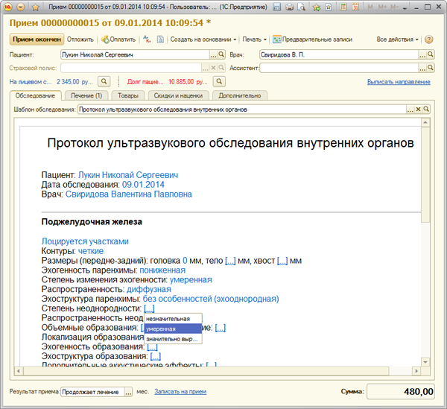
Task: Select умеренная in the dropdown list
Action: (173, 329)
